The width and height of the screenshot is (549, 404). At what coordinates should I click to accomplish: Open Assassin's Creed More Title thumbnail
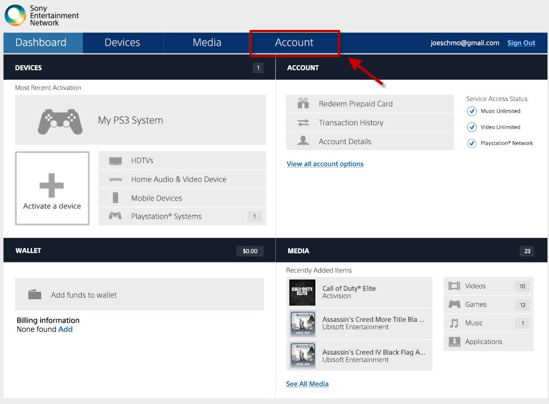click(303, 323)
